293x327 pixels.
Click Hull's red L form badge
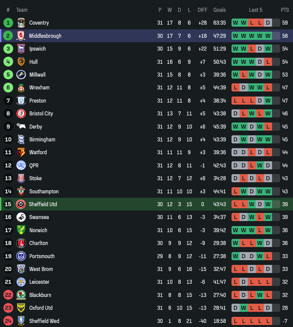268,62
